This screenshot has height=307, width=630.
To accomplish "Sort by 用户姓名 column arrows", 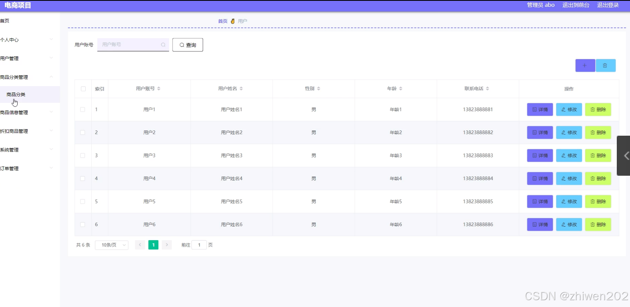I will click(241, 89).
